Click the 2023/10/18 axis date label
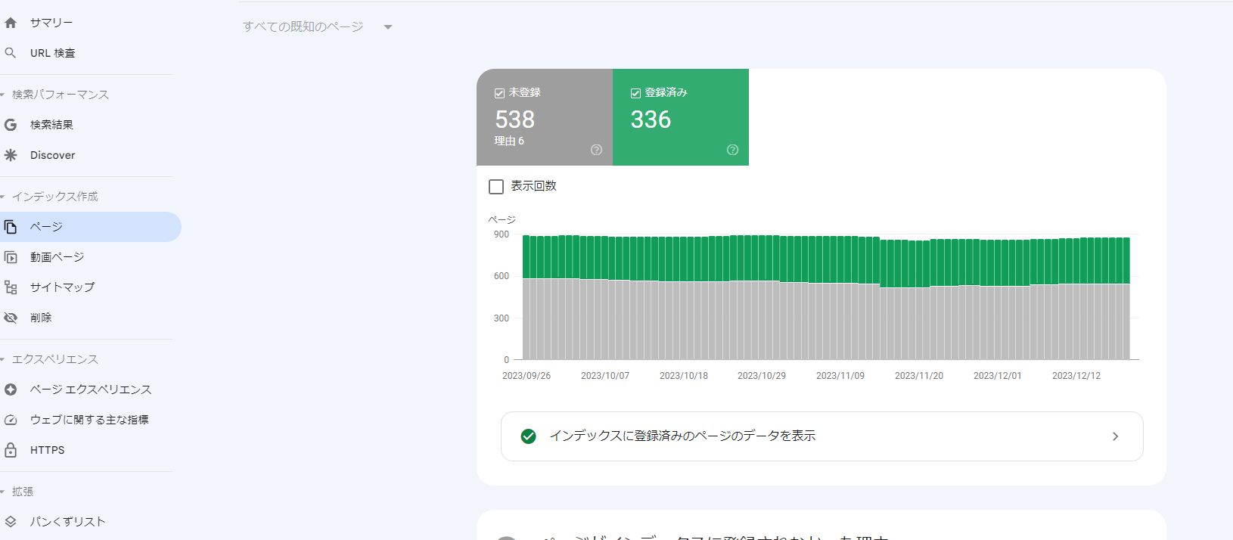The height and width of the screenshot is (540, 1233). click(x=684, y=376)
